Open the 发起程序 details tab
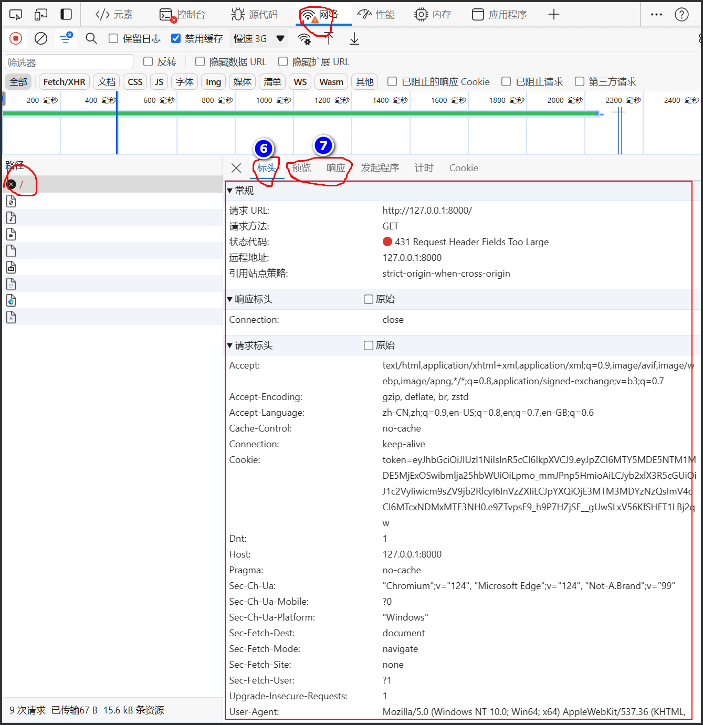The width and height of the screenshot is (703, 725). tap(380, 168)
